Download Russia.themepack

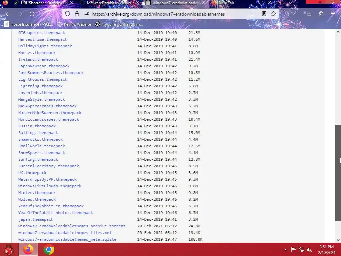(37, 126)
